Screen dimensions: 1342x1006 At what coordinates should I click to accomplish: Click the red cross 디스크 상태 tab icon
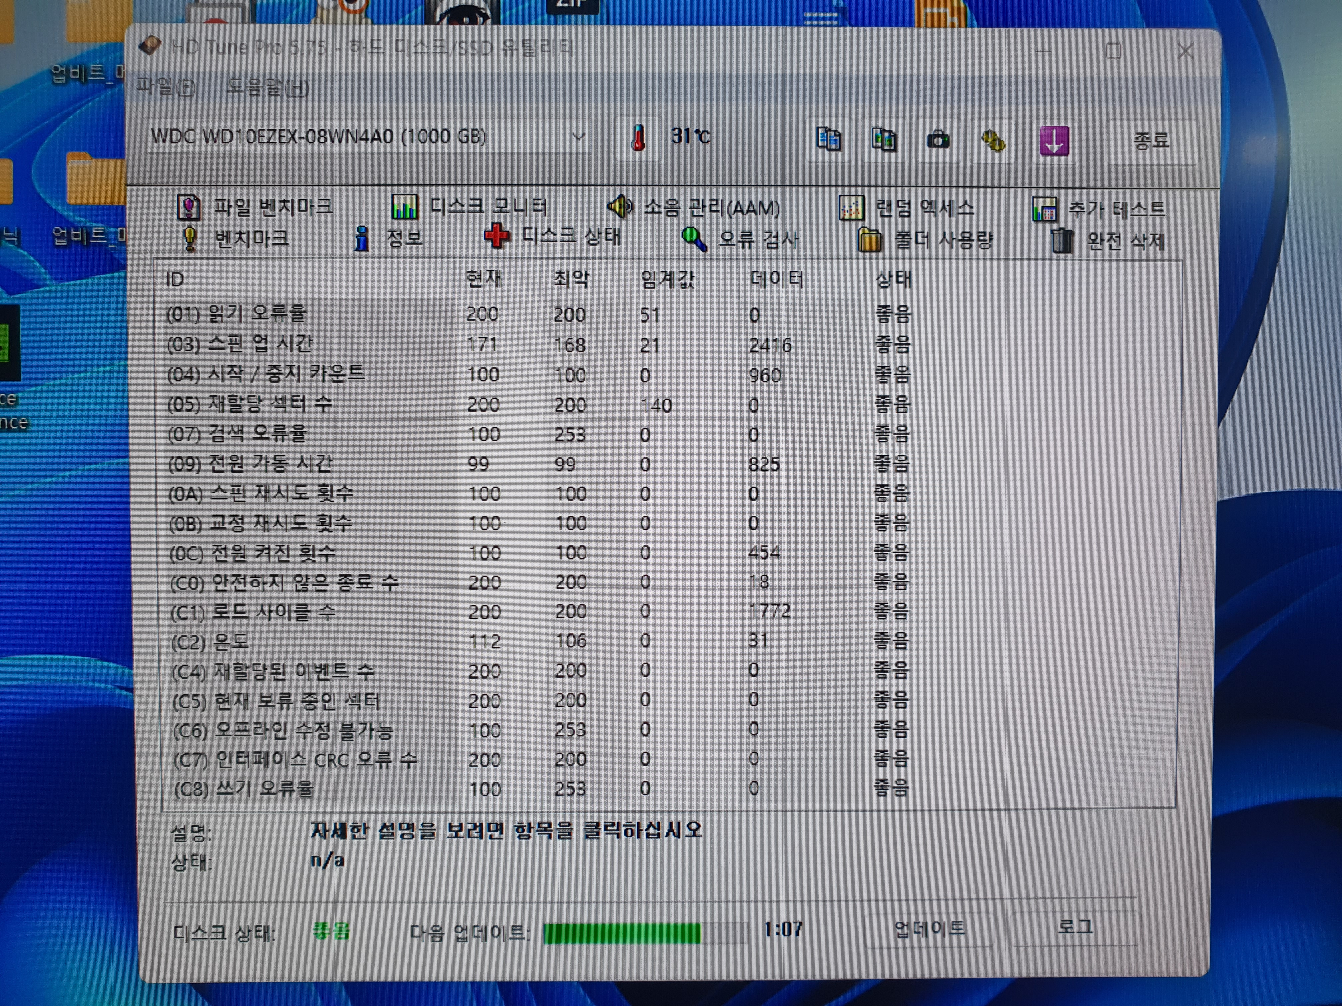click(496, 236)
